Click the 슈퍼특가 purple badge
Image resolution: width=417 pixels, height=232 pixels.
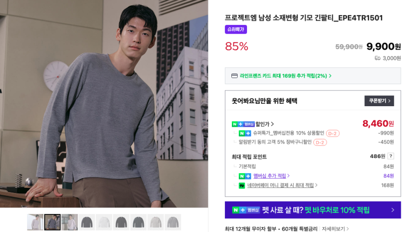pos(236,29)
